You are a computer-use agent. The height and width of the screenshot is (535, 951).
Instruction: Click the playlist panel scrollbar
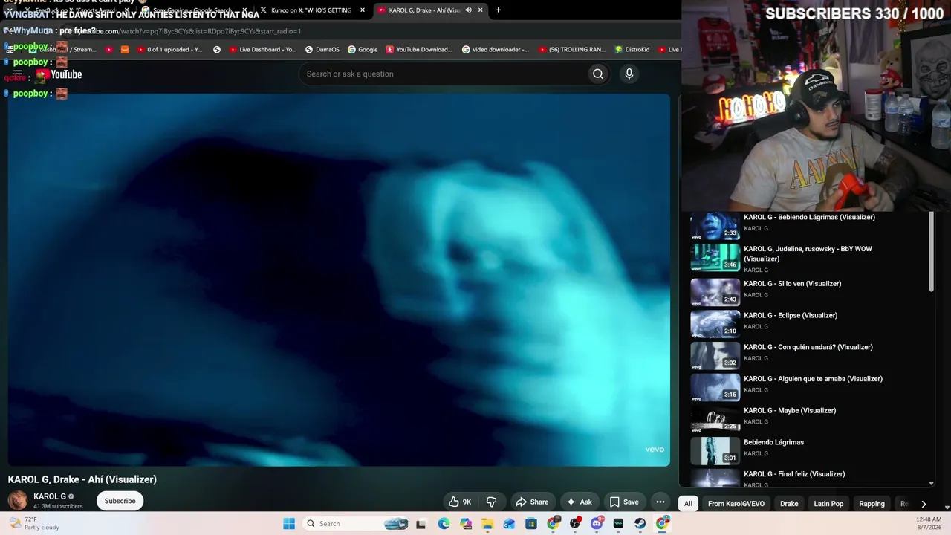tap(932, 253)
